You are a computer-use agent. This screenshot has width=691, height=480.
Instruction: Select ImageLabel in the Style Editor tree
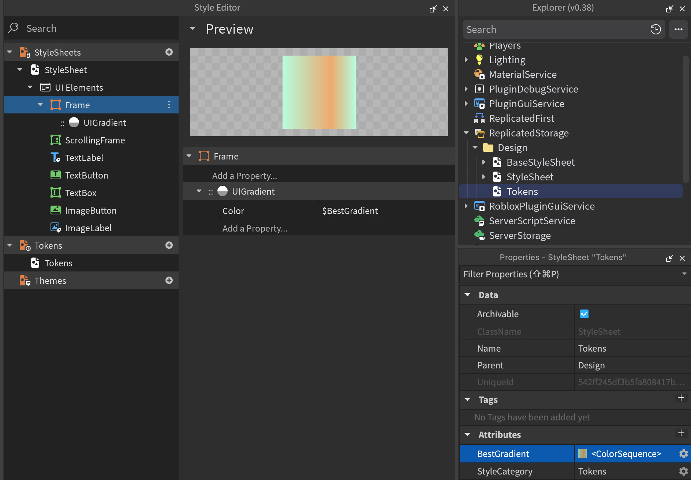(91, 228)
